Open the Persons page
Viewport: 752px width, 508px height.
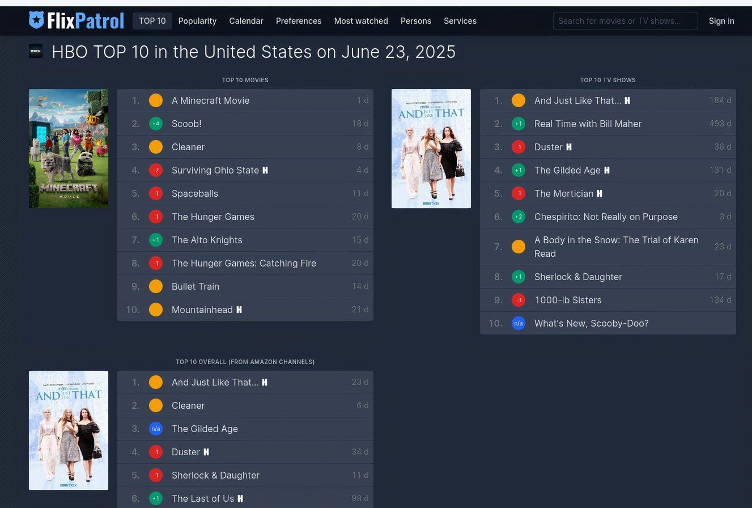point(416,21)
